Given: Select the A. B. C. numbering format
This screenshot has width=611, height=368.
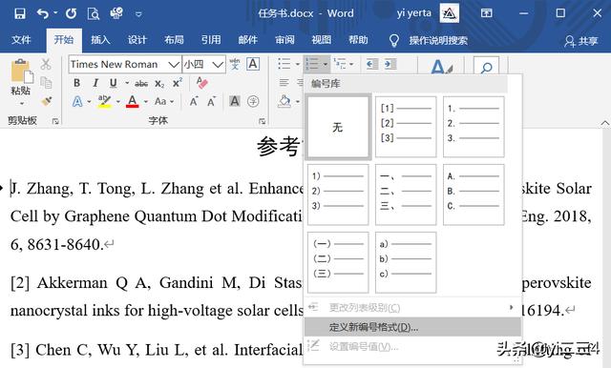Looking at the screenshot, I should pos(474,194).
